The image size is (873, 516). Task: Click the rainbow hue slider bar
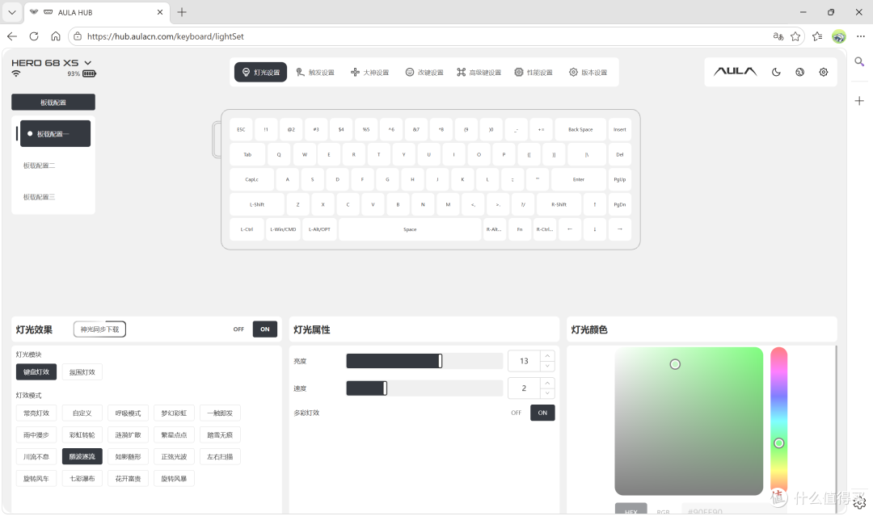[779, 420]
